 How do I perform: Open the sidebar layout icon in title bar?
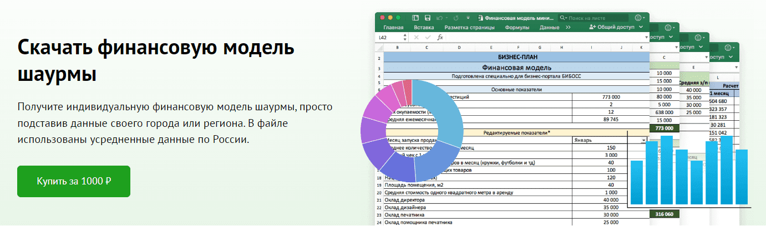[415, 18]
